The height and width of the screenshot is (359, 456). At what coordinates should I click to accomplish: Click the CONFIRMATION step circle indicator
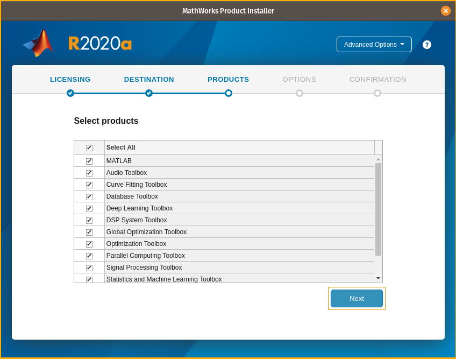[x=377, y=93]
